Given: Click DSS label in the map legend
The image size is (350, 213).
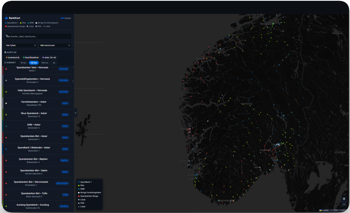Looking at the screenshot, I should (82, 203).
